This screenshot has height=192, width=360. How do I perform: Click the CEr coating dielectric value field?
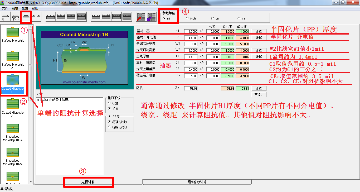point(191,76)
